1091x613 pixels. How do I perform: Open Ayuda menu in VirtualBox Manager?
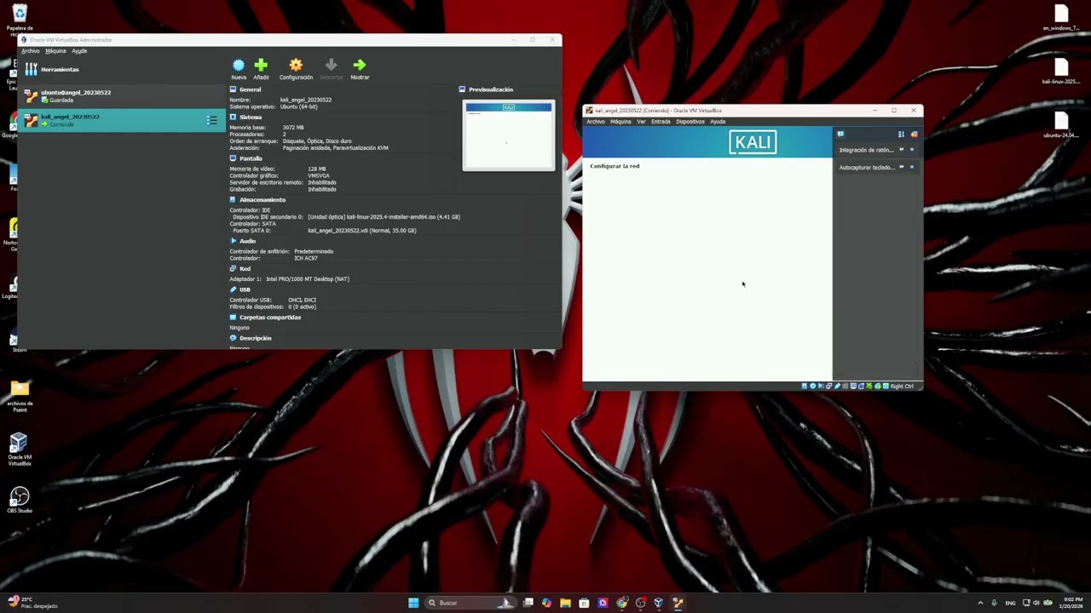pyautogui.click(x=79, y=51)
